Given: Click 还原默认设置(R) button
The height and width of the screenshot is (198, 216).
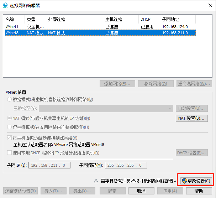Looking at the screenshot, I should pos(20,191).
